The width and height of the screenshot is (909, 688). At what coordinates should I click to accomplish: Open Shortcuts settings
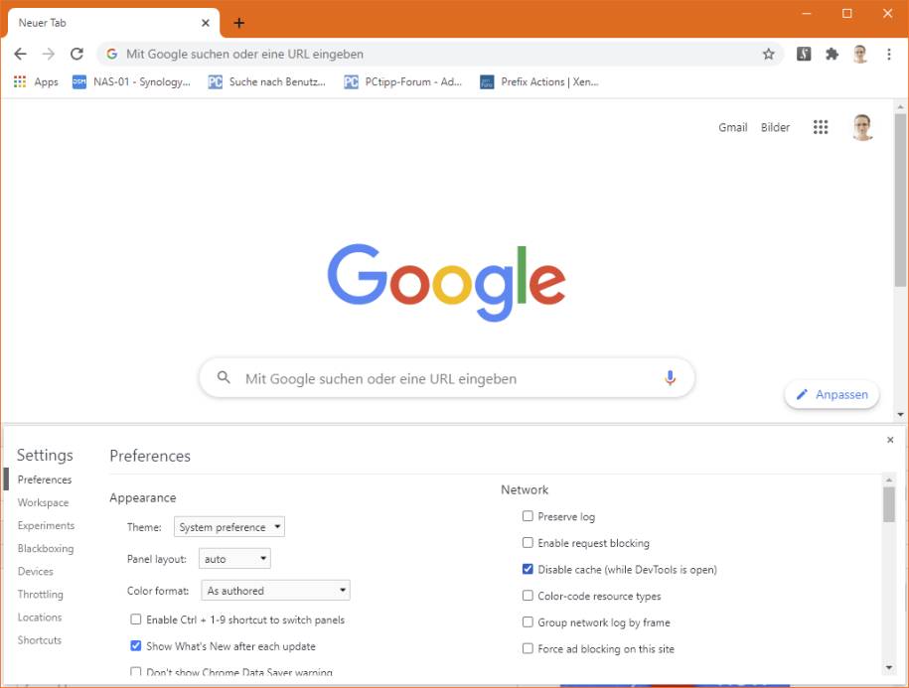40,640
